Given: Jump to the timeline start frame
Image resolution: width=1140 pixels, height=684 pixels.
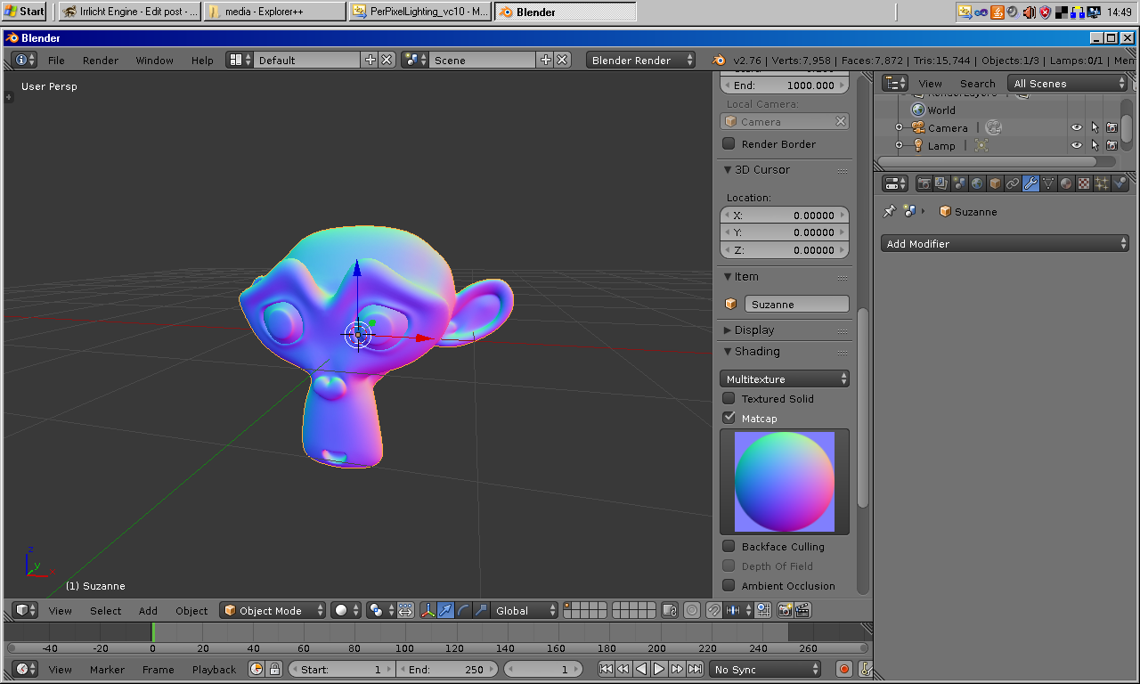Looking at the screenshot, I should (606, 669).
